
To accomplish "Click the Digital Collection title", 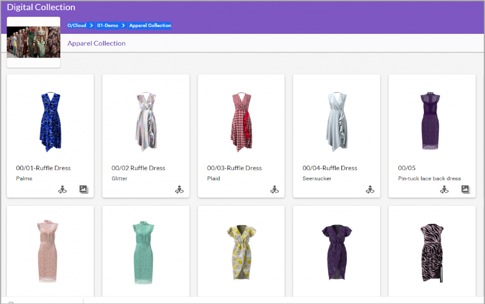I will tap(41, 7).
